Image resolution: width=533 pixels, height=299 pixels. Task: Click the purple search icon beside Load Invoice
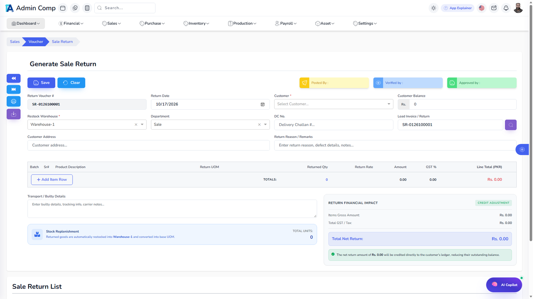pos(511,125)
